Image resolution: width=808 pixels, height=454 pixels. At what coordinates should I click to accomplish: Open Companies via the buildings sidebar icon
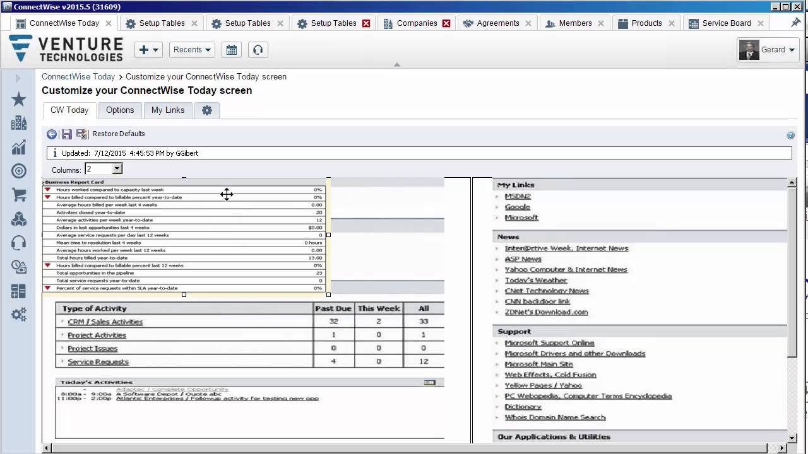pos(18,123)
